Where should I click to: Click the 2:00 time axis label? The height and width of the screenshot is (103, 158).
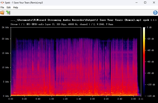(x=92, y=99)
